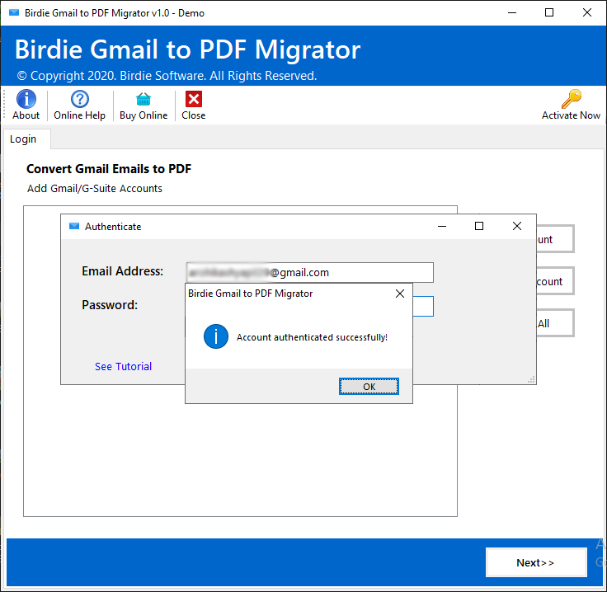Click the 'Account authenticated successfully!' message text
The width and height of the screenshot is (607, 592).
click(x=312, y=337)
